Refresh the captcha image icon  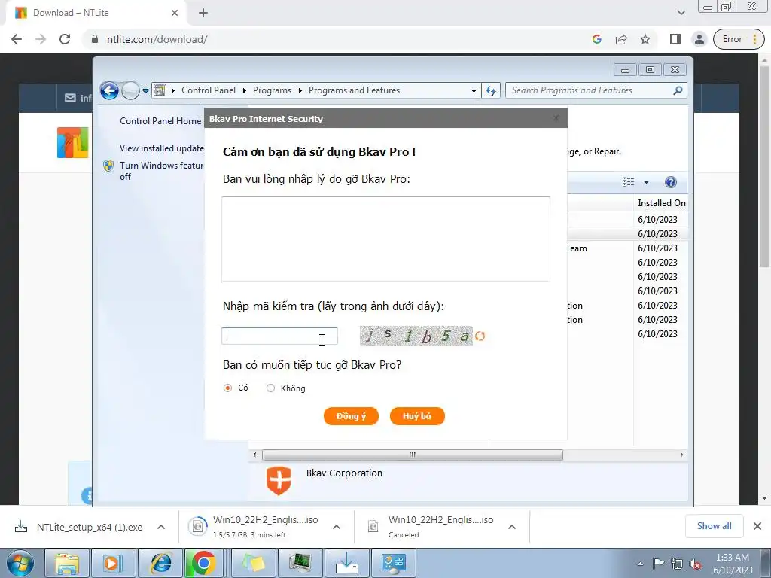(480, 336)
